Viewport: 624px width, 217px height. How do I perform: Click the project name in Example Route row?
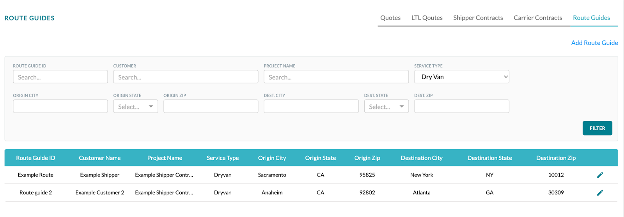164,175
